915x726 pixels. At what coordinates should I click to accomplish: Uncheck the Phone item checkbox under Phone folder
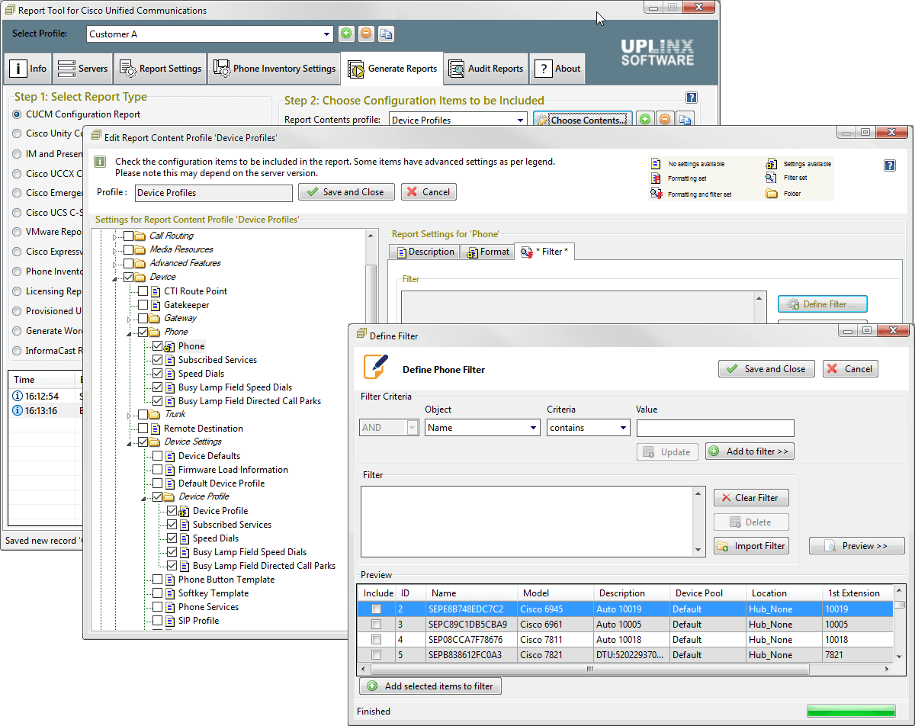tap(157, 346)
